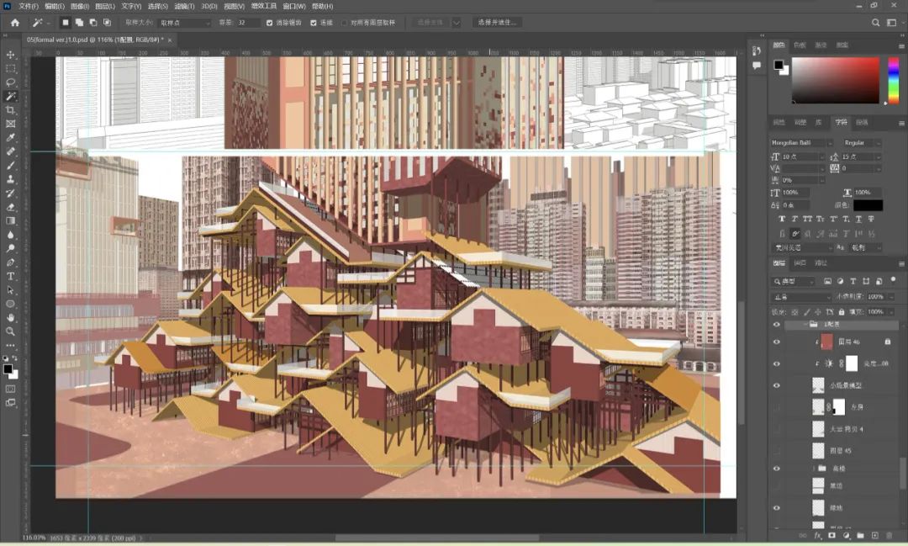Choose Add to selection mode icon
908x546 pixels.
pos(79,23)
